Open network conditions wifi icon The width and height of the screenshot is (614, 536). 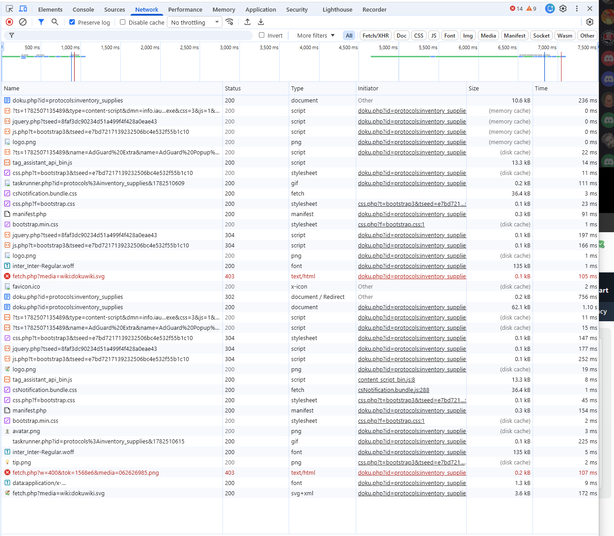tap(230, 22)
